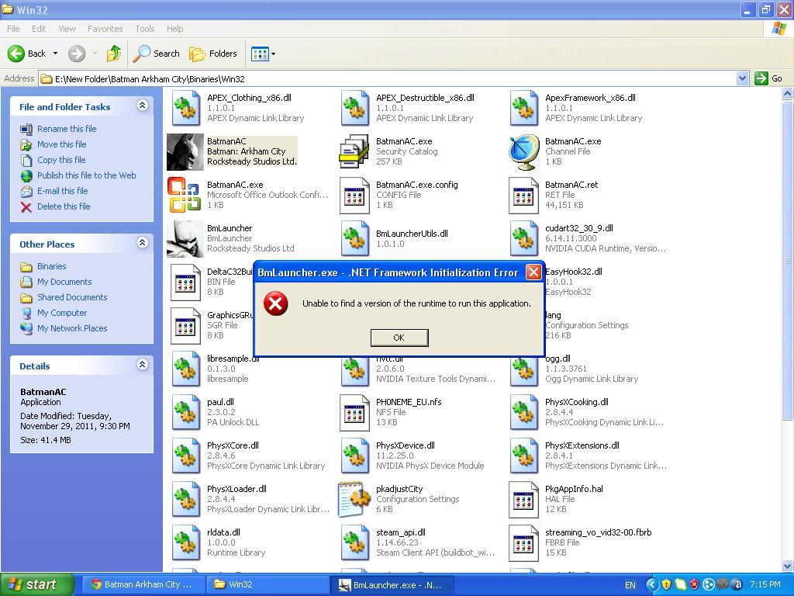This screenshot has height=596, width=794.
Task: Click Rename this file link
Action: tap(67, 129)
